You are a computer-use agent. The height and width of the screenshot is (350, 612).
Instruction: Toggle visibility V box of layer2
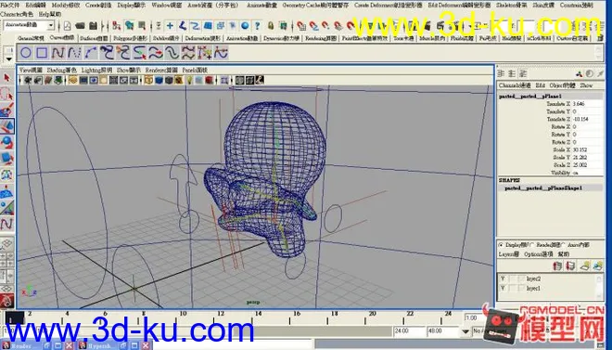click(x=503, y=279)
